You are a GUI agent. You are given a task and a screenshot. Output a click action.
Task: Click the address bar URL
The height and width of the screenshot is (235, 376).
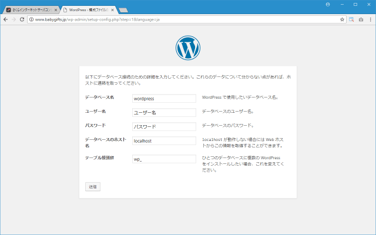coord(97,19)
